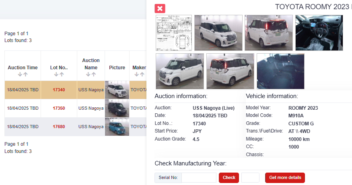This screenshot has height=185, width=352.
Task: Sort Auction Time column ascending arrow
Action: [x=26, y=74]
